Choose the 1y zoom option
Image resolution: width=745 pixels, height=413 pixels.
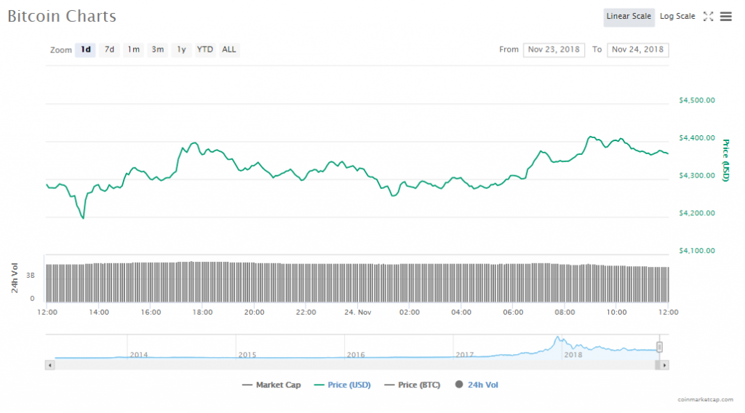(181, 49)
